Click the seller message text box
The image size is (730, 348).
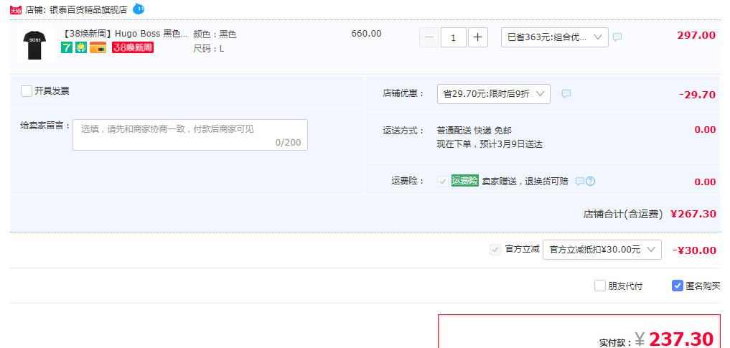point(190,135)
